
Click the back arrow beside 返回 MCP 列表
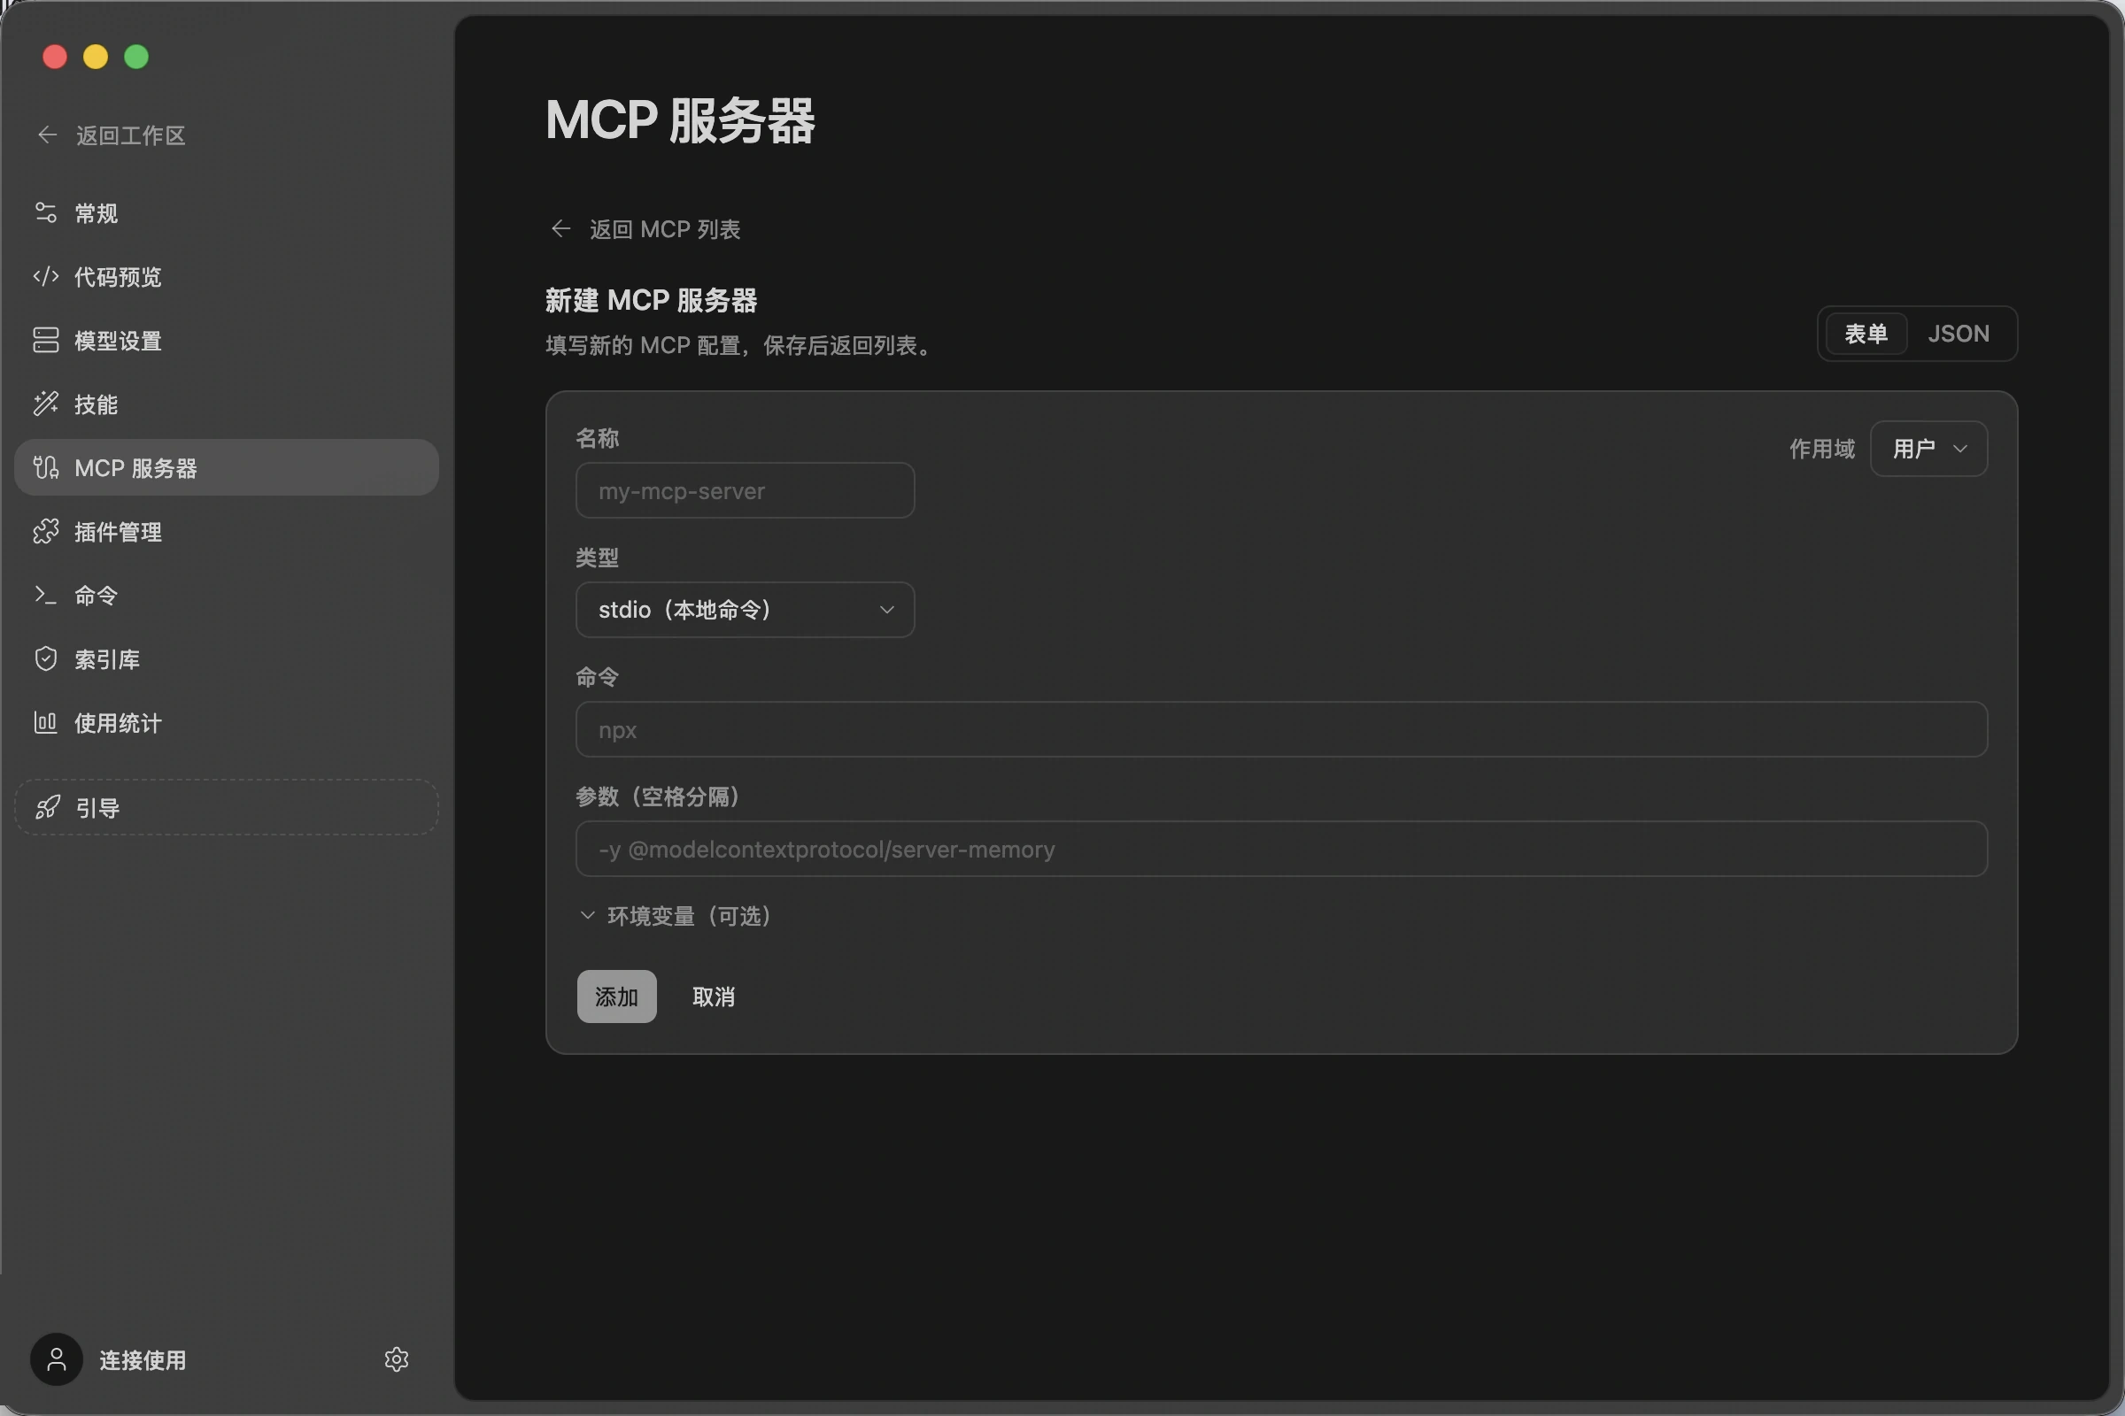click(561, 228)
